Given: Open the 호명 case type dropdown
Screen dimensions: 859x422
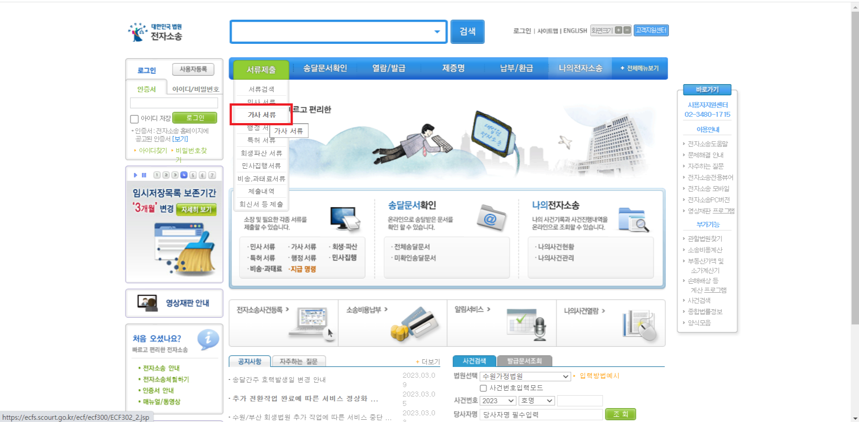Looking at the screenshot, I should pyautogui.click(x=537, y=401).
